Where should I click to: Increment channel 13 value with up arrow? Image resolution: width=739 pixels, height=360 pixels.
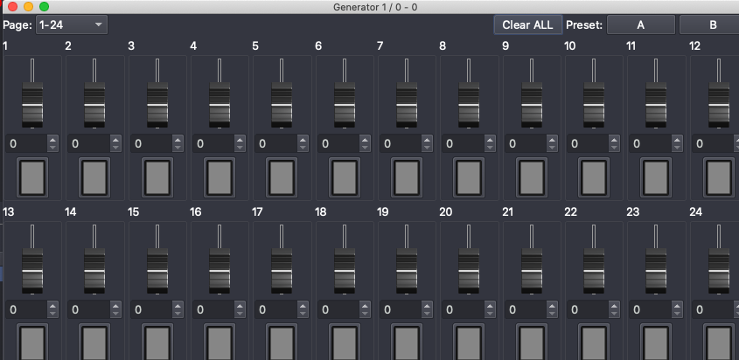[x=52, y=306]
